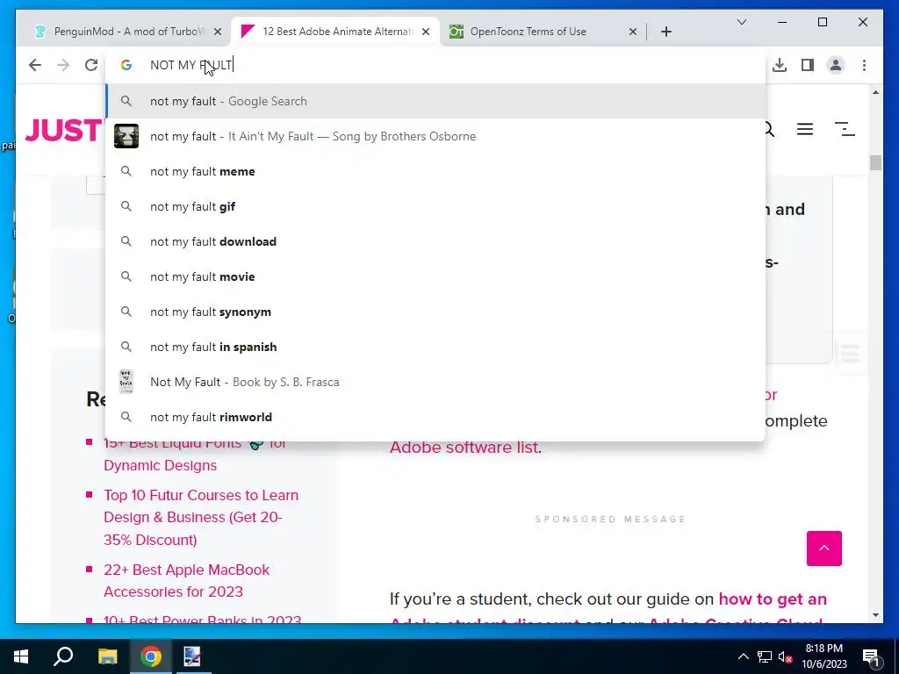The image size is (899, 674).
Task: Open the clock showing 8:18 PM
Action: point(823,656)
